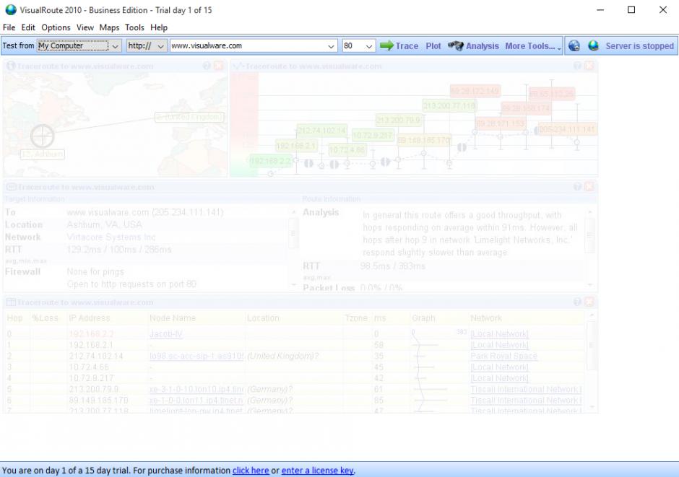Click the hop table vertical scrollbar
Viewport: 679px width, 477px height.
point(592,361)
